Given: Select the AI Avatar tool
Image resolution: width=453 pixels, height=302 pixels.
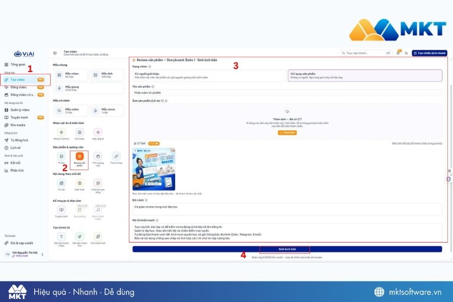Looking at the screenshot, I should coord(80,134).
